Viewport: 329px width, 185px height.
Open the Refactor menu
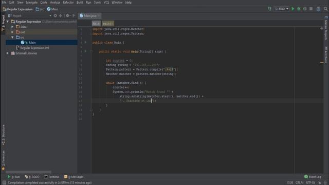click(x=68, y=3)
